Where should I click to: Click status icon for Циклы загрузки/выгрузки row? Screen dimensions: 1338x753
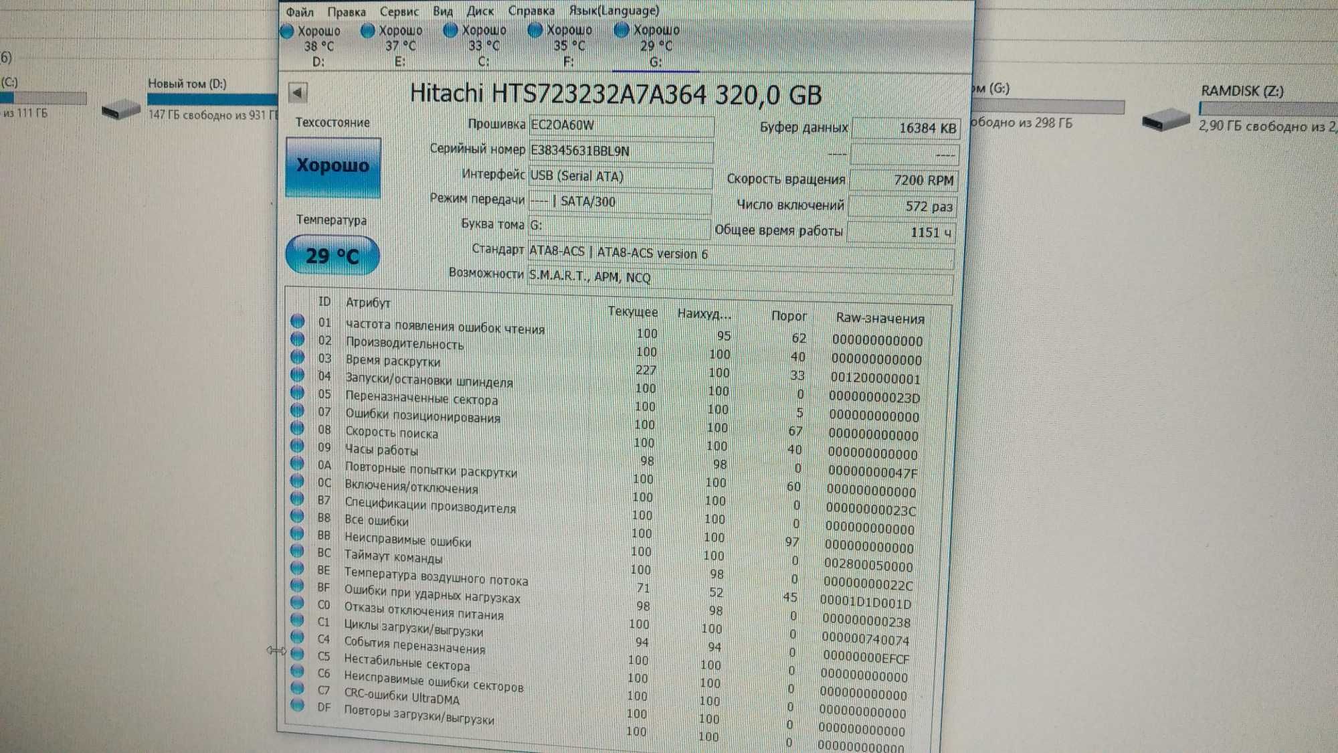tap(298, 620)
